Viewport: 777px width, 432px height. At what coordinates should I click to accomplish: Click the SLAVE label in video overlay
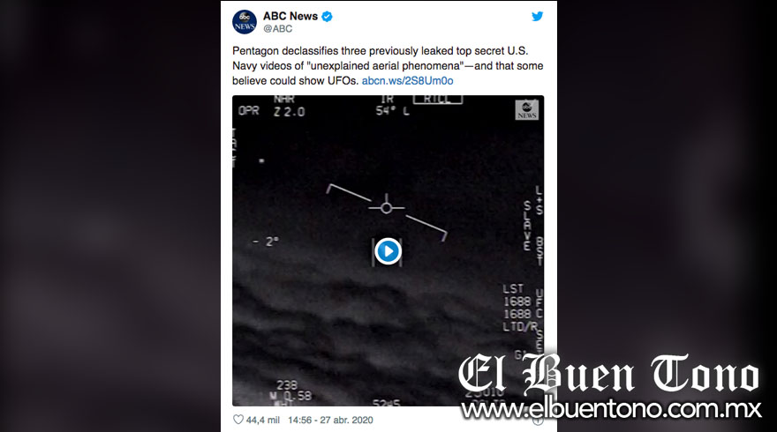pyautogui.click(x=527, y=226)
